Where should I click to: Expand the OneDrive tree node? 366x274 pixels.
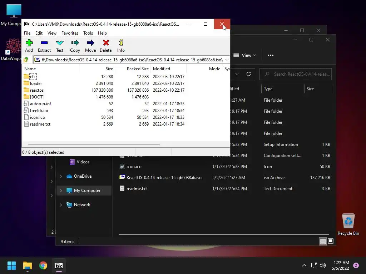(61, 176)
